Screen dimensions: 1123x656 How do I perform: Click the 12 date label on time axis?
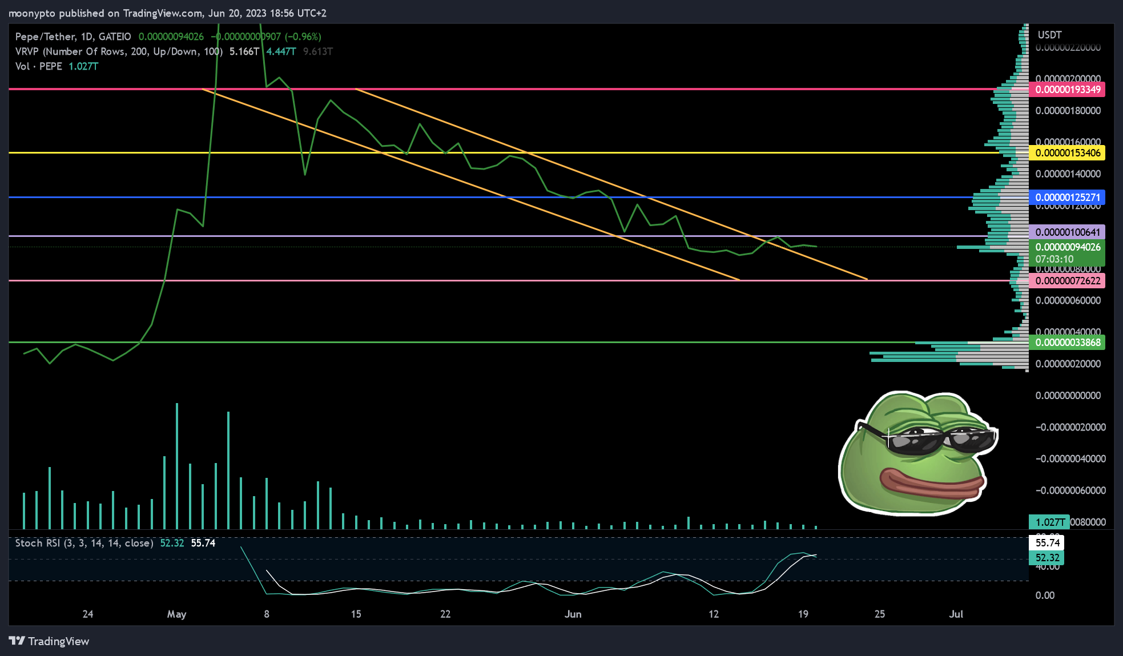pyautogui.click(x=714, y=614)
